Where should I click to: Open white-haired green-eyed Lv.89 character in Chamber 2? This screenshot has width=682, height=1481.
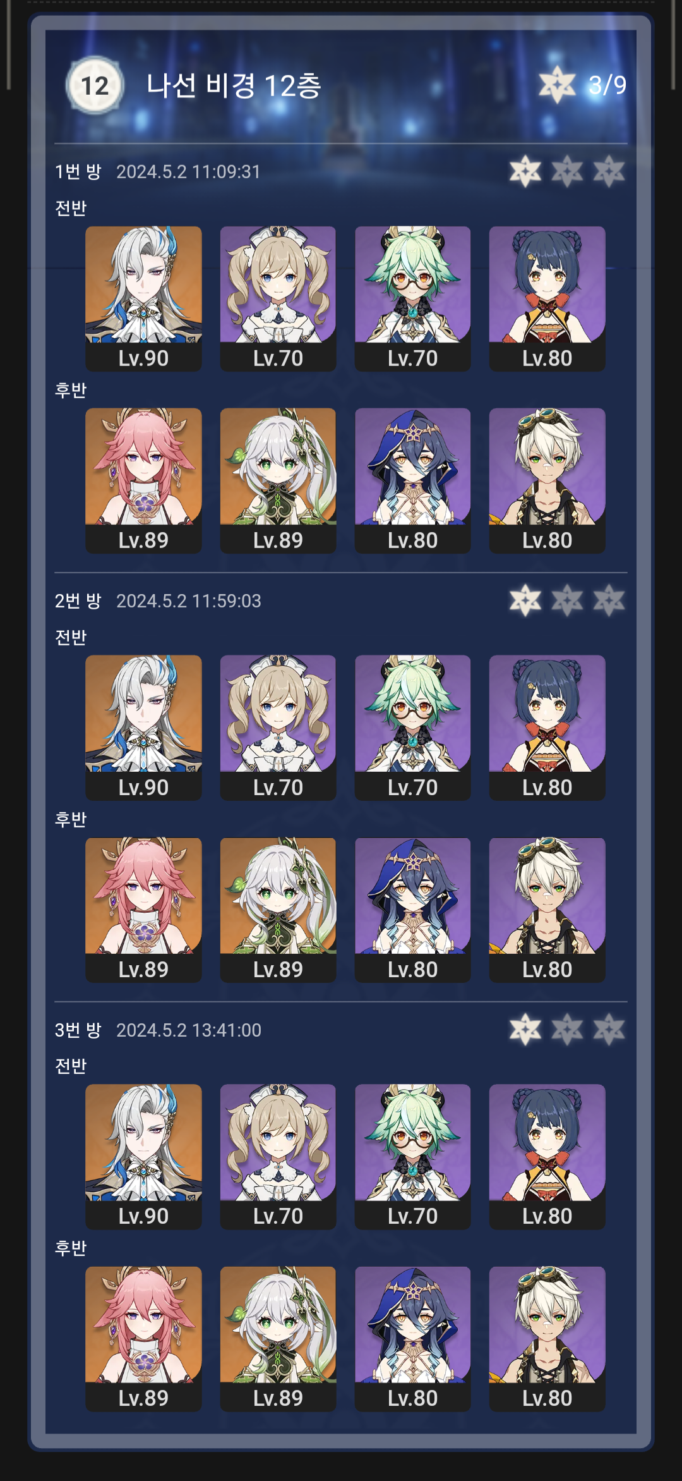(278, 910)
